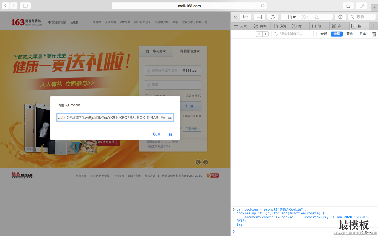Click the NetEase footer logo
Image resolution: width=378 pixels, height=236 pixels.
[x=22, y=176]
